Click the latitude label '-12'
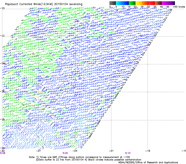186x164 pixels. pyautogui.click(x=2, y=36)
